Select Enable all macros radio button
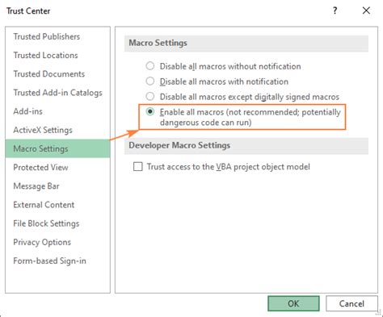The height and width of the screenshot is (317, 383). tap(150, 111)
